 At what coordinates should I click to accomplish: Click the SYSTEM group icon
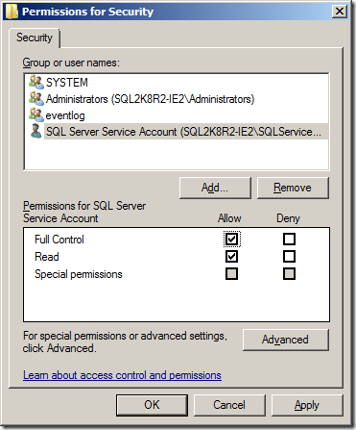[36, 82]
